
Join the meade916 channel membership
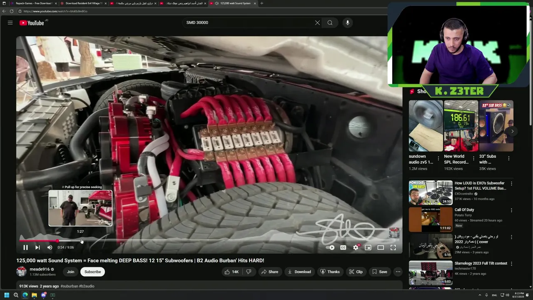71,272
